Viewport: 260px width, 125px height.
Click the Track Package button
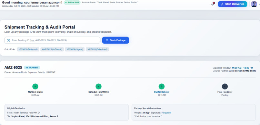pos(115,40)
